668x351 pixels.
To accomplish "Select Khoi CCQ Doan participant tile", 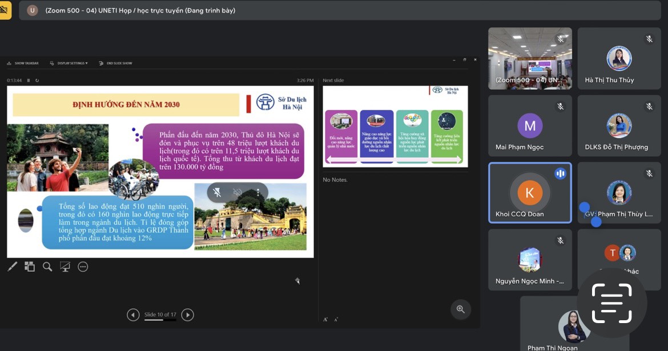I will [530, 193].
